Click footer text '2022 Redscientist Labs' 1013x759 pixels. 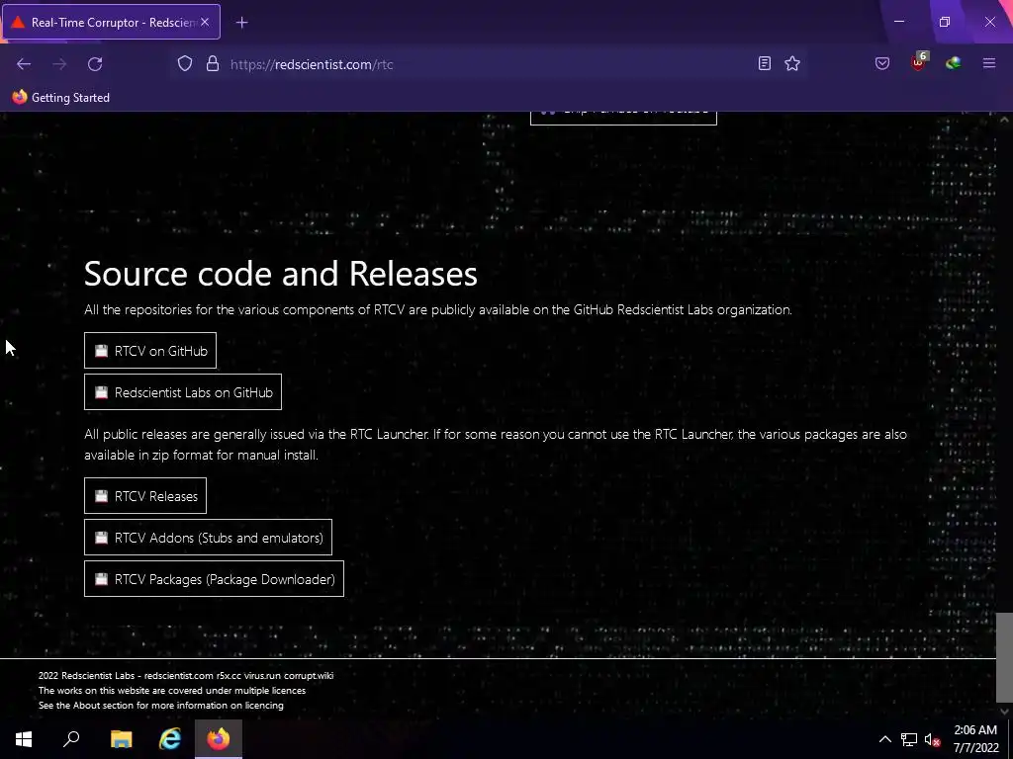(87, 675)
